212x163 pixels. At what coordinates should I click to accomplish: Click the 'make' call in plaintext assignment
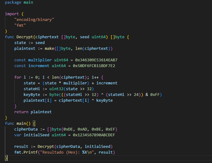[50, 48]
